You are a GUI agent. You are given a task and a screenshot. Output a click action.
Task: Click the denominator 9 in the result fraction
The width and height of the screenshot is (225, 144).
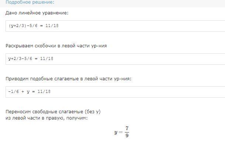[127, 135]
